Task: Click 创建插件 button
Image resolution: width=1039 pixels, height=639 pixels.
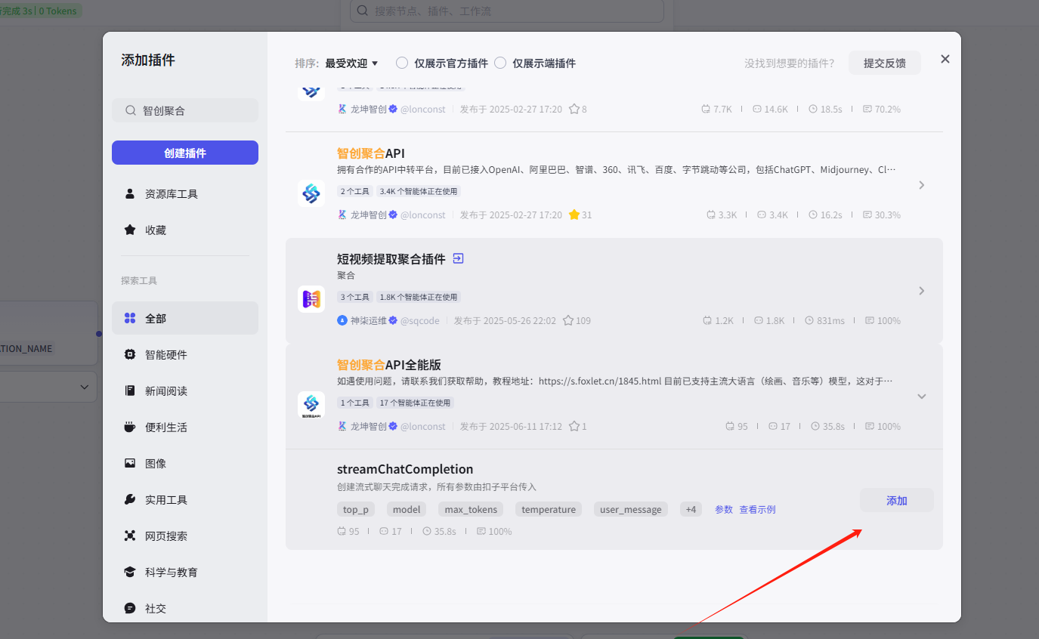Action: pos(185,153)
